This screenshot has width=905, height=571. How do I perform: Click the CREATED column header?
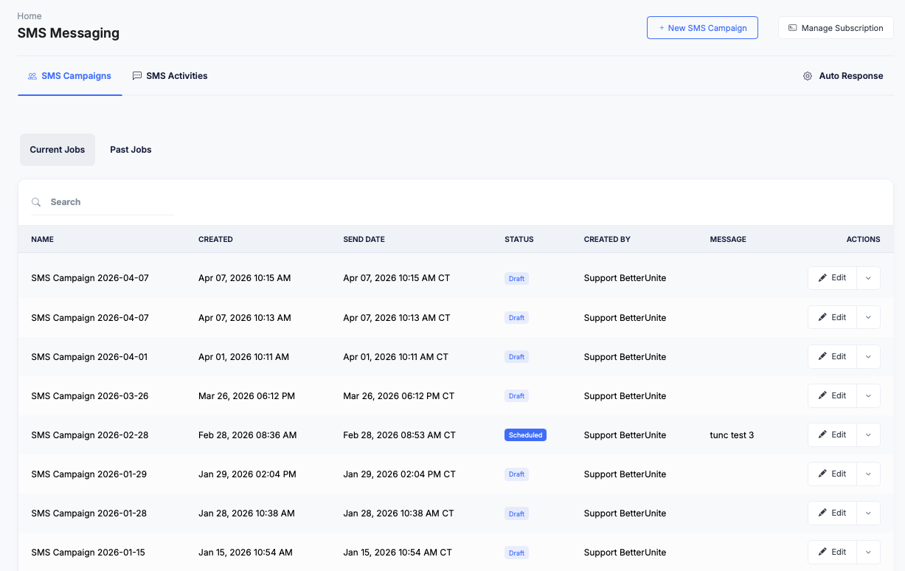point(215,239)
